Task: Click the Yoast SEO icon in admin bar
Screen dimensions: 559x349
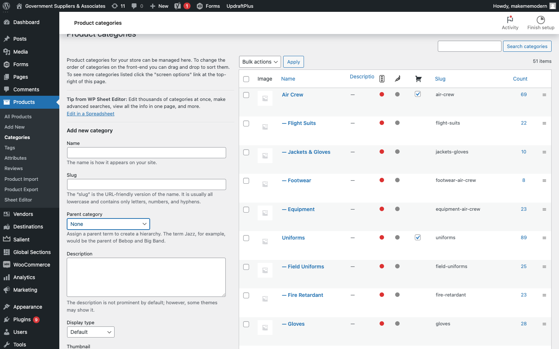Action: (x=178, y=6)
